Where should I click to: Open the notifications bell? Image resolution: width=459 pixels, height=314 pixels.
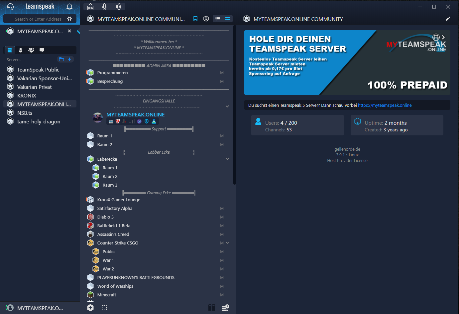click(x=69, y=7)
